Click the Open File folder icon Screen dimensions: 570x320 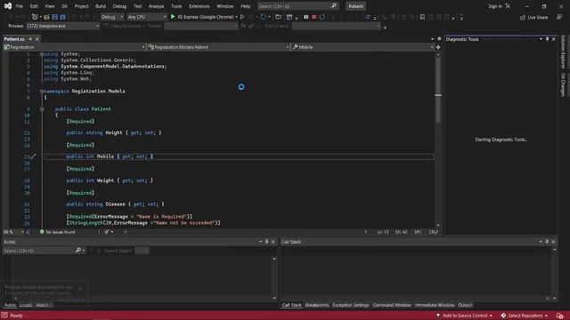(x=46, y=17)
